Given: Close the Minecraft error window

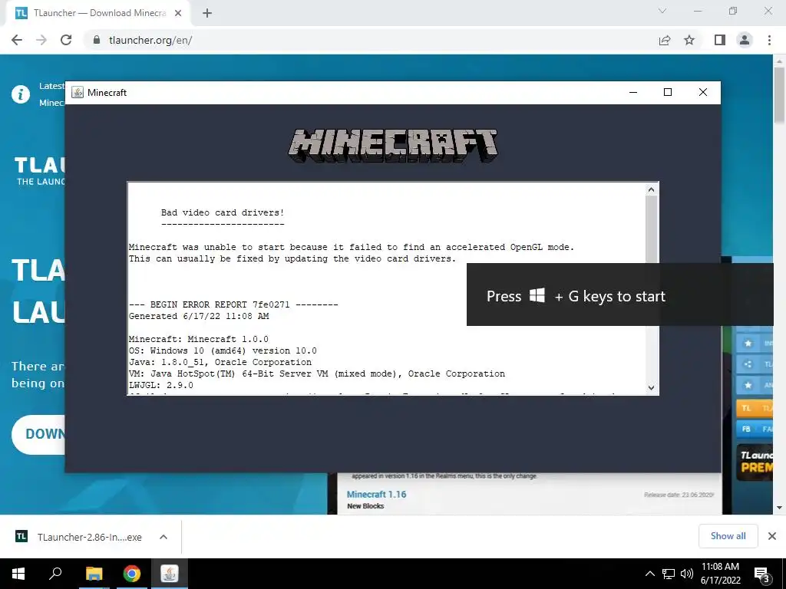Looking at the screenshot, I should pos(703,92).
